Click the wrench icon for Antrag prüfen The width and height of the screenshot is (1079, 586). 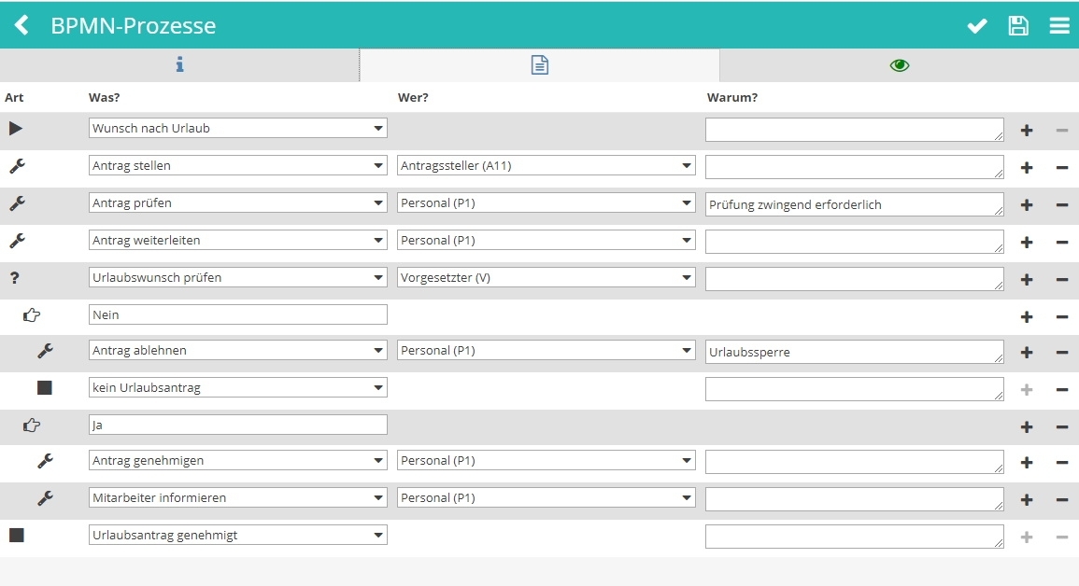coord(17,203)
